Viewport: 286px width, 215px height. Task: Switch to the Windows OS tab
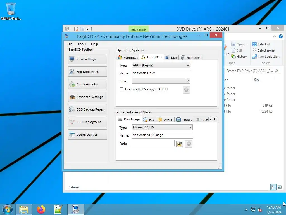click(x=127, y=58)
